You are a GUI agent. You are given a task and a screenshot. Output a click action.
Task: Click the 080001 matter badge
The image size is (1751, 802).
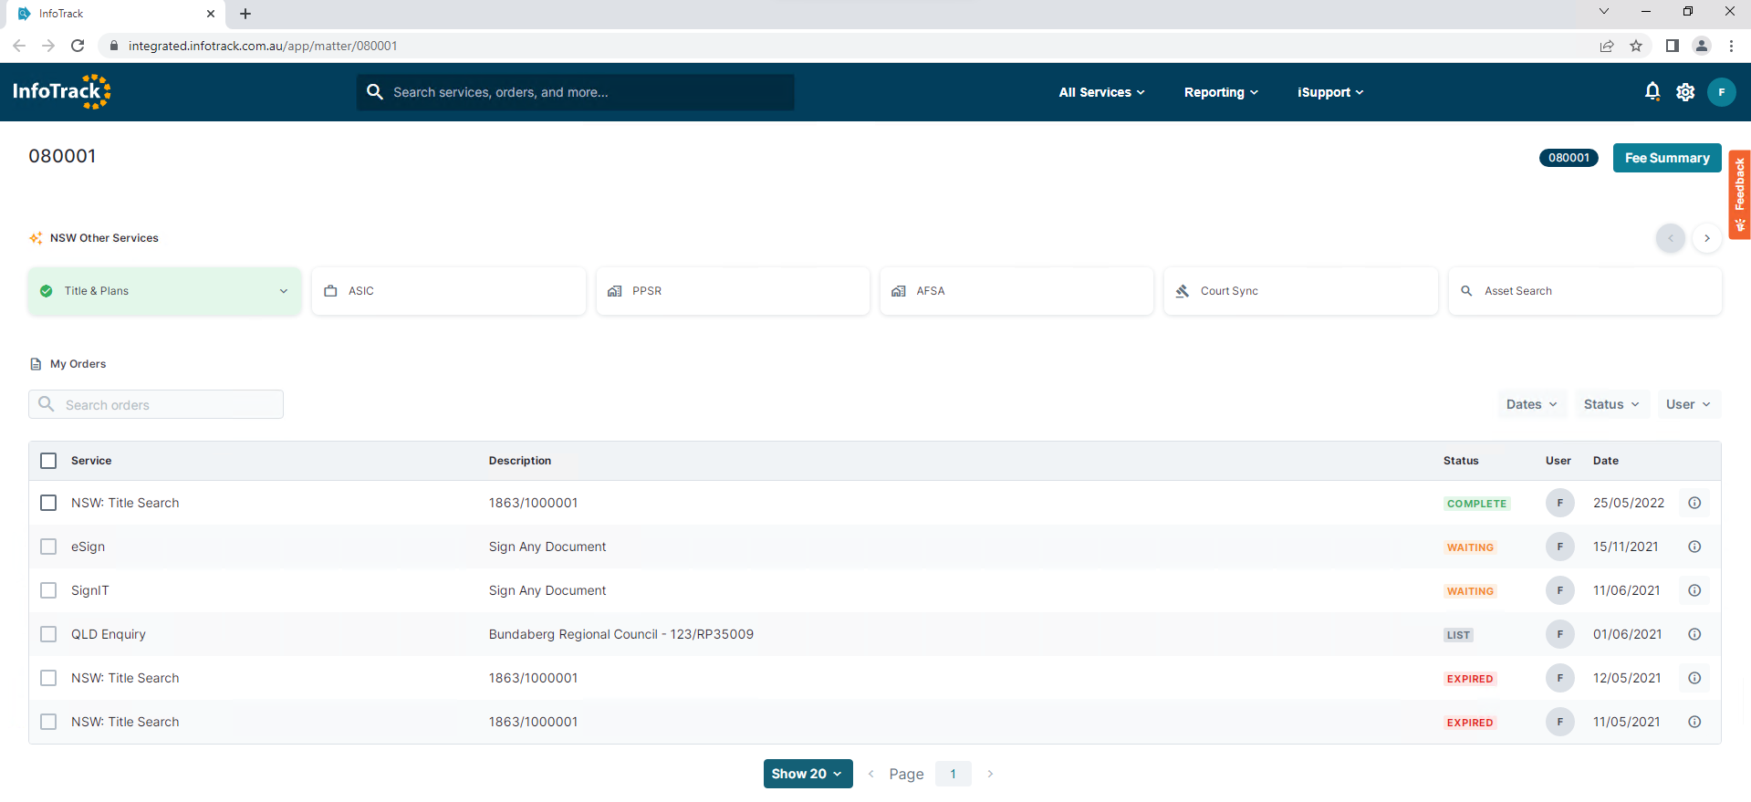tap(1569, 158)
